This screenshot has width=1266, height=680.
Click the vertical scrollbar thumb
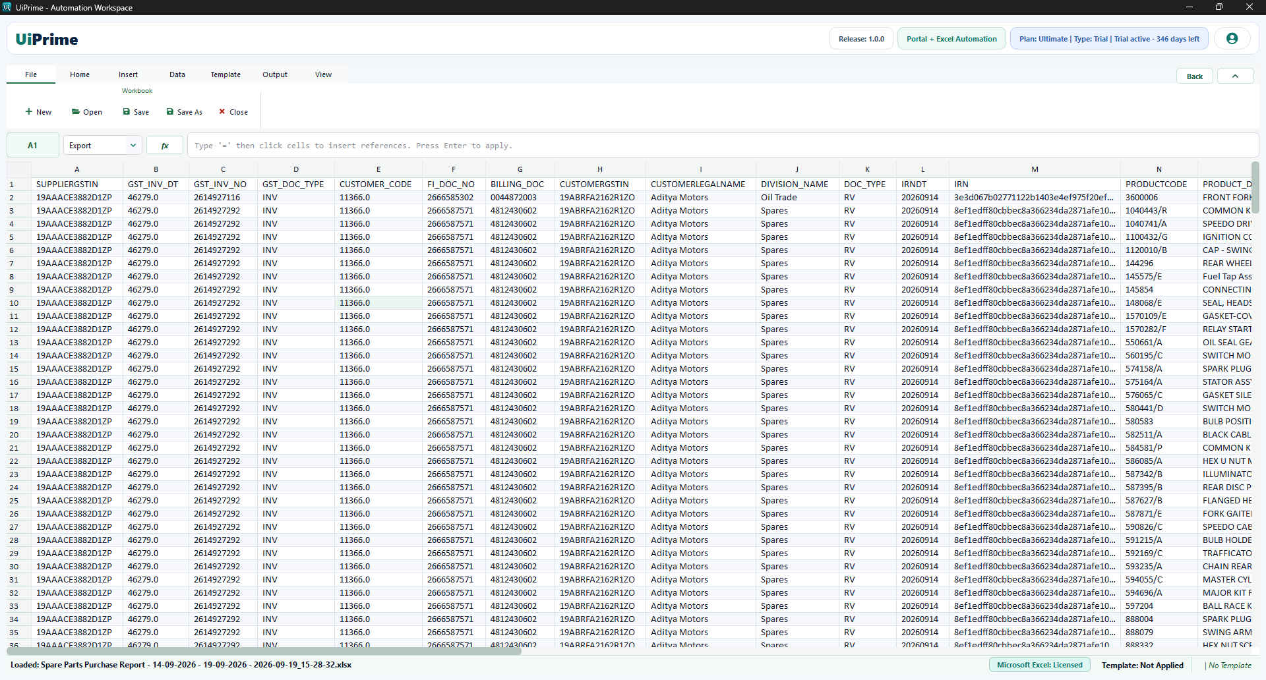pos(1255,188)
